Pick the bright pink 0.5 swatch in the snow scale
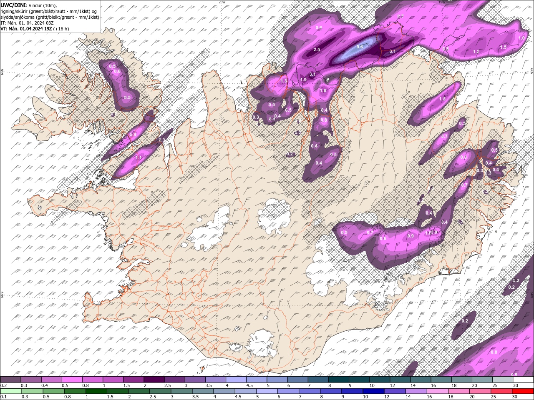Screen dimensions: 534x400 [72, 380]
